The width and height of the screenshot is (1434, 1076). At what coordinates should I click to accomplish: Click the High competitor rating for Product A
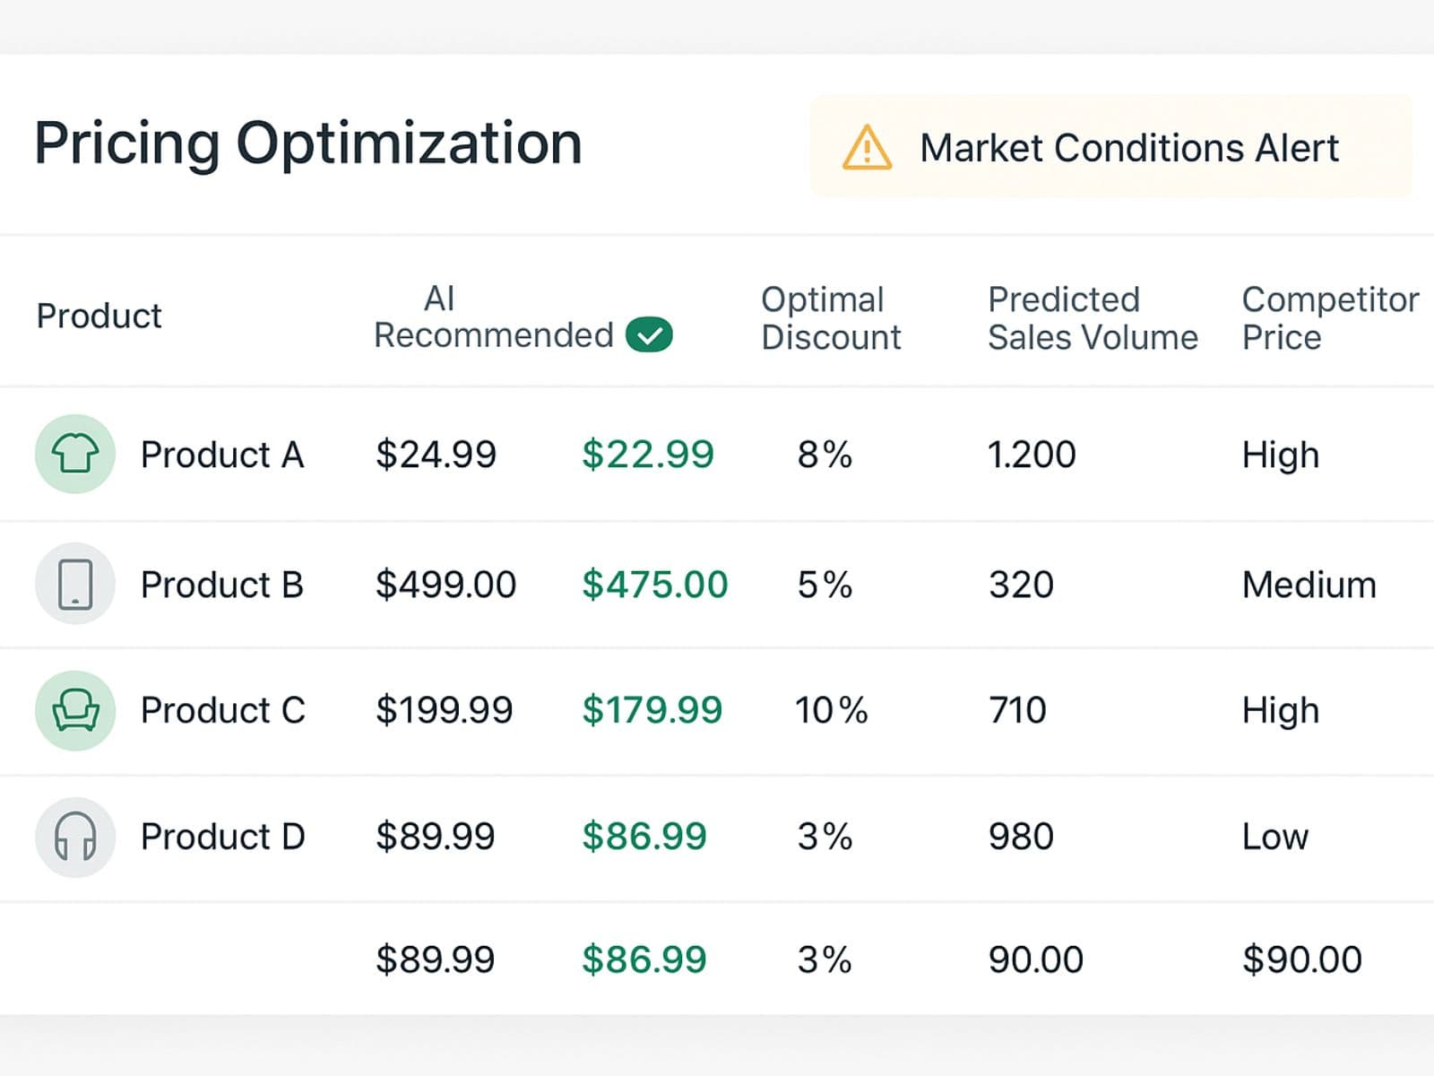[x=1279, y=455]
